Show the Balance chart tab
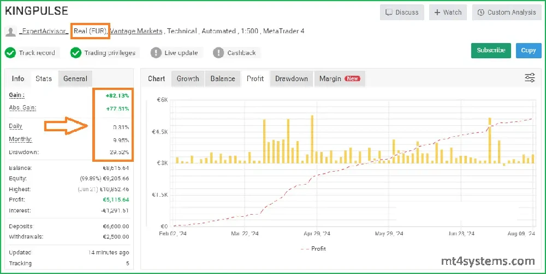The height and width of the screenshot is (274, 546). 223,78
